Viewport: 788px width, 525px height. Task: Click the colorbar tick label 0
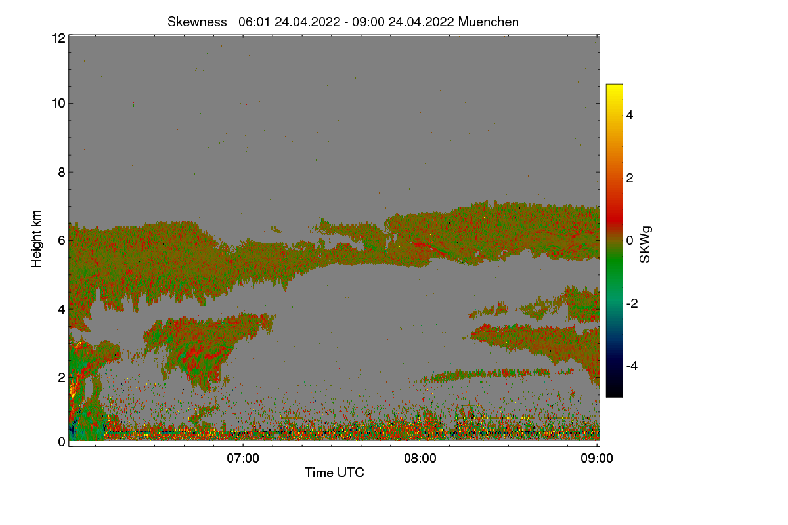pos(630,240)
